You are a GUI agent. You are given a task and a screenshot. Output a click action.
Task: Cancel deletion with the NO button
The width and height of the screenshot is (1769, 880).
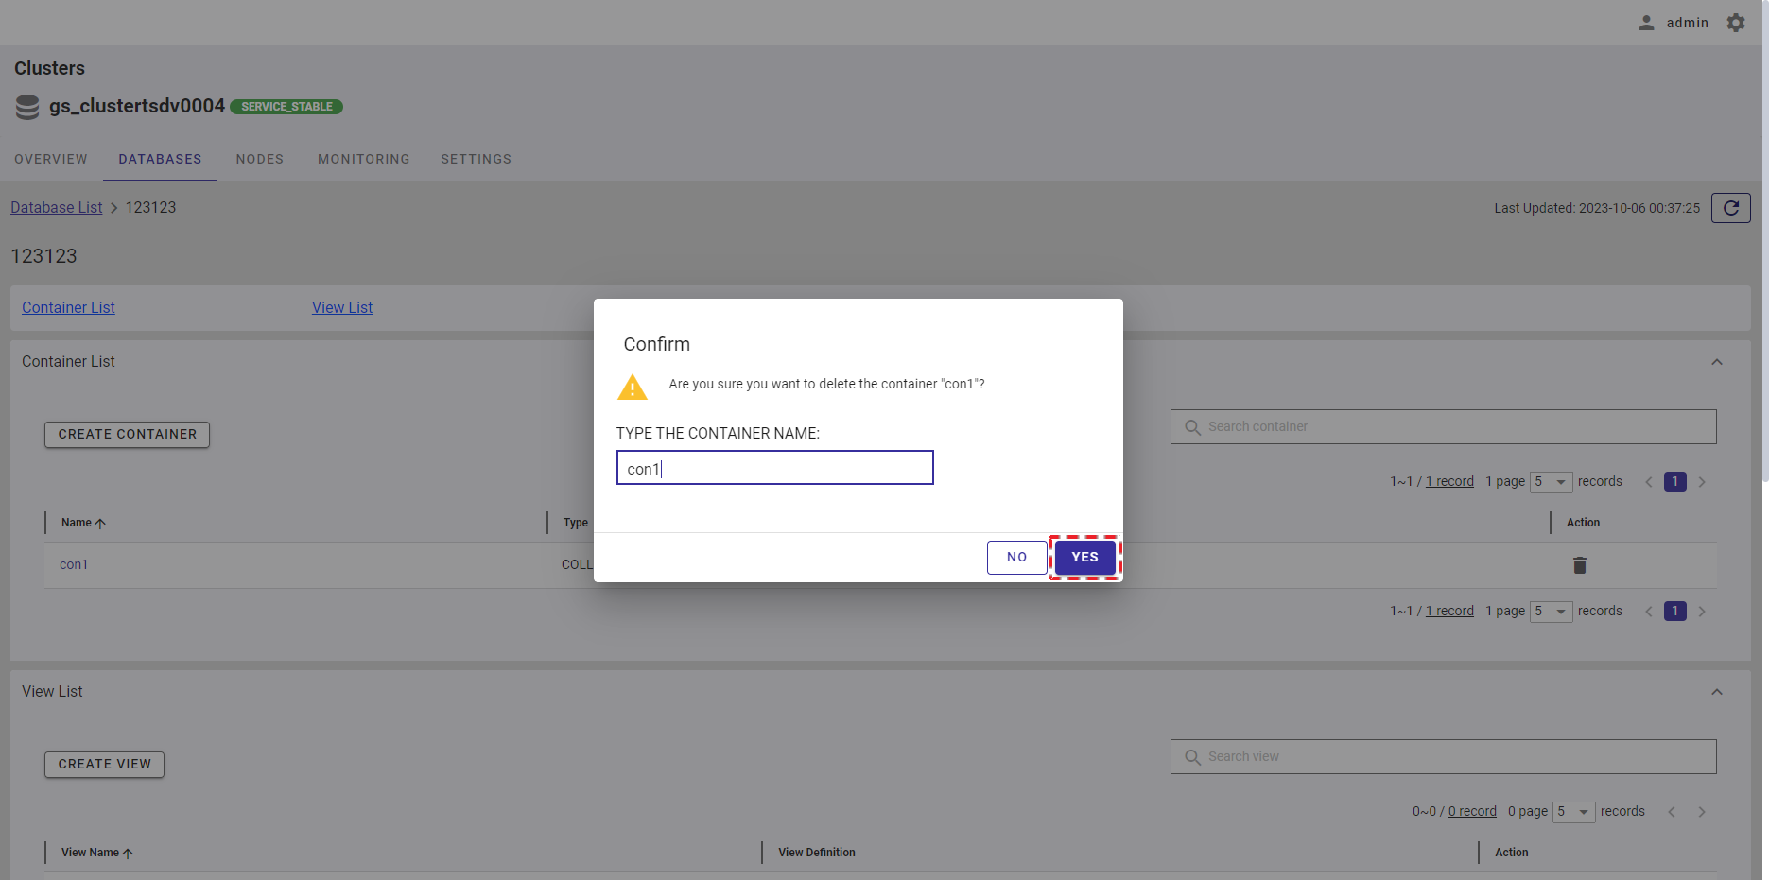[1016, 558]
